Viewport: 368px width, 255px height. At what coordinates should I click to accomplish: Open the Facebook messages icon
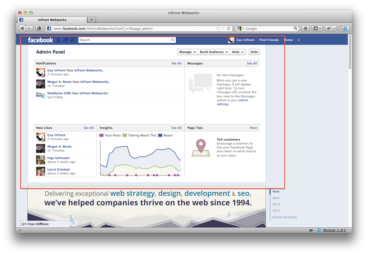(x=65, y=40)
